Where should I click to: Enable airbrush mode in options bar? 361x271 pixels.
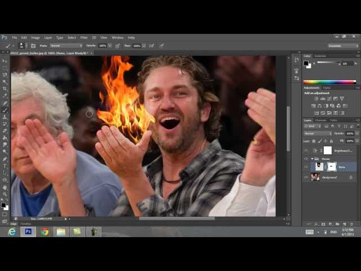point(152,46)
